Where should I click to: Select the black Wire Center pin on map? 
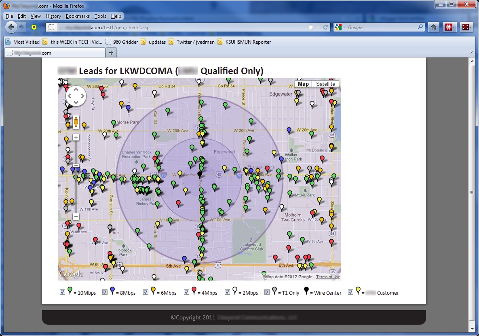200,175
